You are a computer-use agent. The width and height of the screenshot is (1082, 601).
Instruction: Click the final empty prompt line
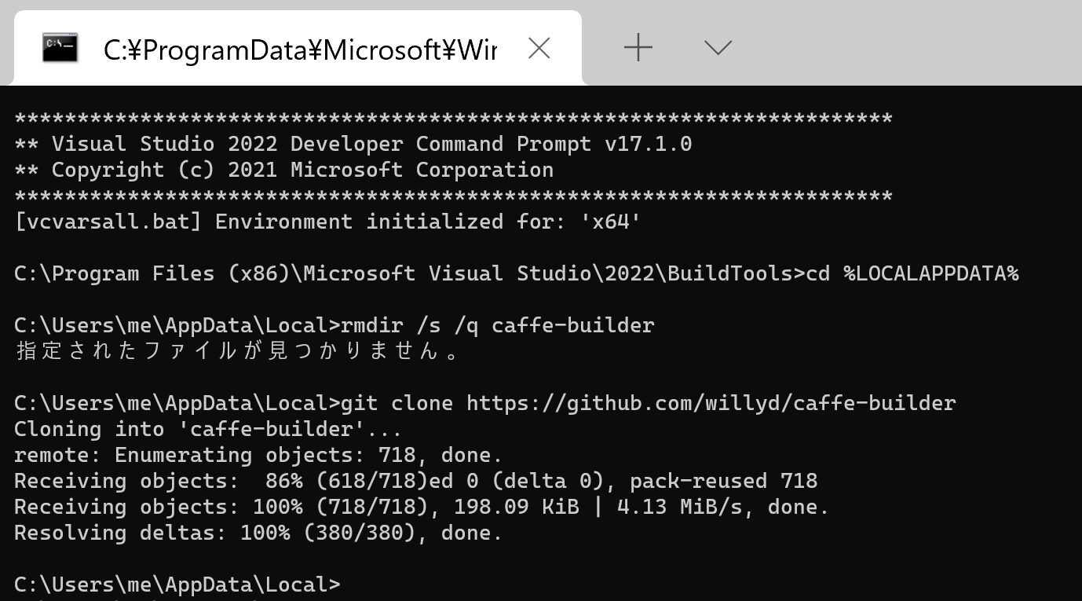[177, 585]
